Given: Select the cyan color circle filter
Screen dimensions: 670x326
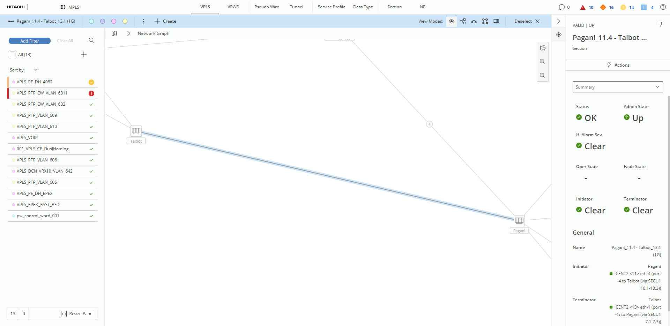Looking at the screenshot, I should point(91,21).
